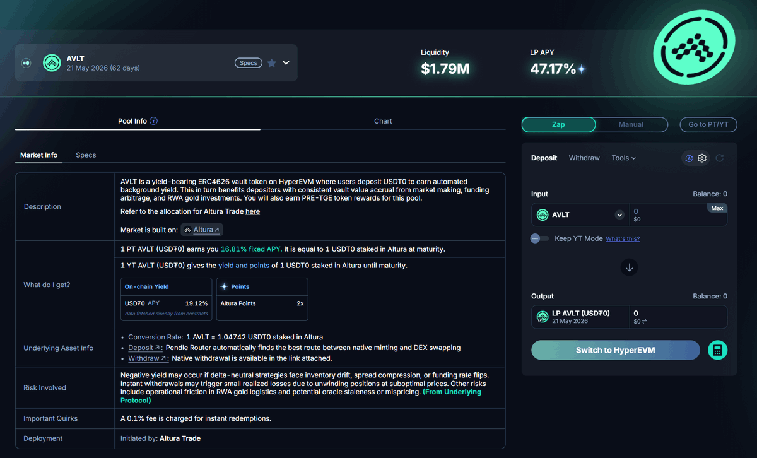Click the sparkle icon next to LP APY
Image resolution: width=757 pixels, height=458 pixels.
(x=582, y=69)
